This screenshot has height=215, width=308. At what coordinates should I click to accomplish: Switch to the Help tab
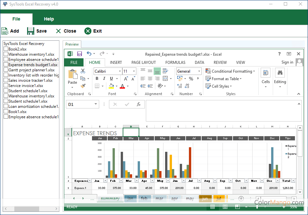click(49, 19)
